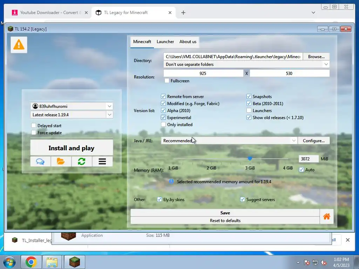Click the memory RAM slider handle
The image size is (359, 269).
pos(250,159)
